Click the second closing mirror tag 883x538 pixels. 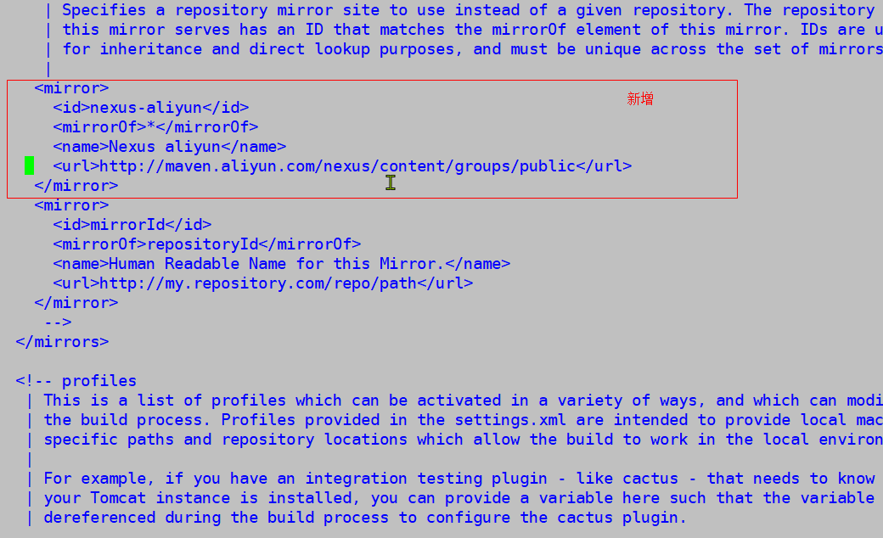tap(76, 303)
